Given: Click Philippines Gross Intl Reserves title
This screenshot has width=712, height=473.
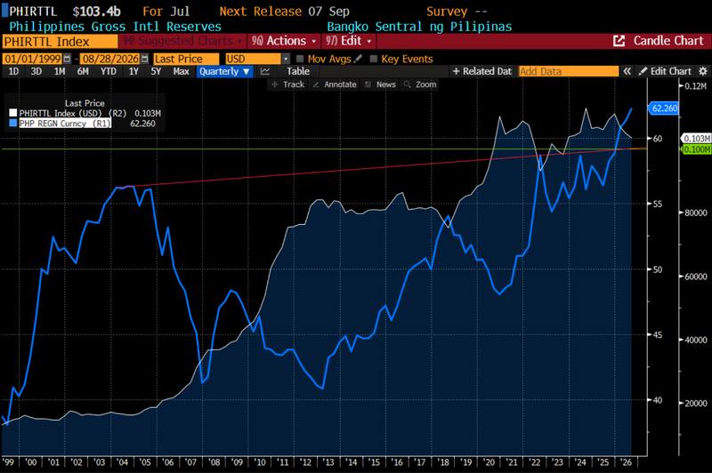Looking at the screenshot, I should (x=116, y=27).
